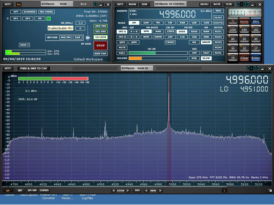Click ADD VRX button
The image size is (274, 205).
click(x=101, y=26)
